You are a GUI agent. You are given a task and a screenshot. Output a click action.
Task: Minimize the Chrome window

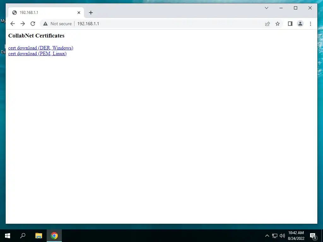point(281,8)
